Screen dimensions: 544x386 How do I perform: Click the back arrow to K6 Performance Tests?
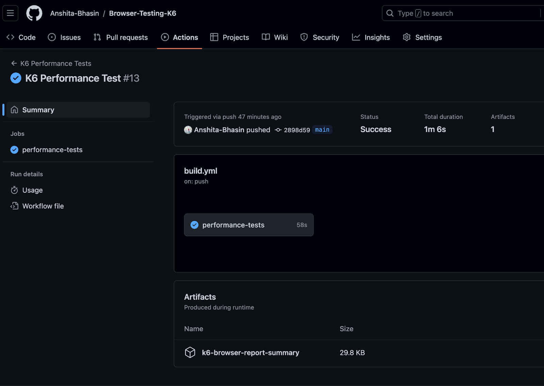point(14,64)
